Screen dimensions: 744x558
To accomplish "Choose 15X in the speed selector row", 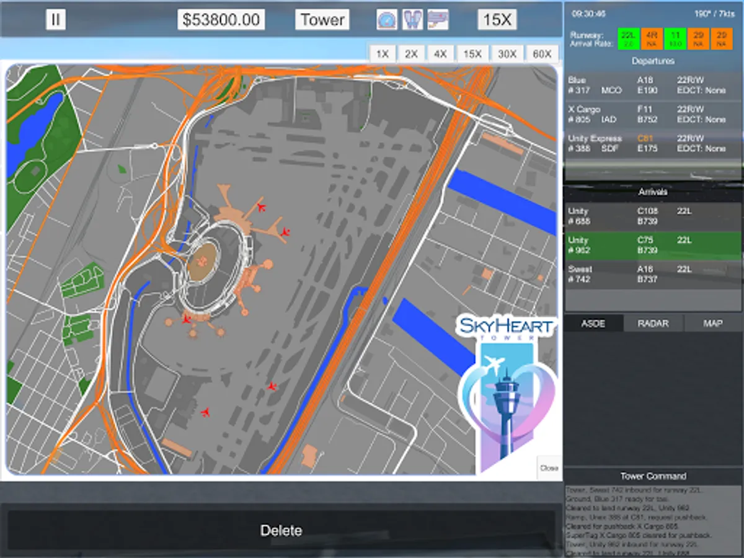I will (472, 54).
